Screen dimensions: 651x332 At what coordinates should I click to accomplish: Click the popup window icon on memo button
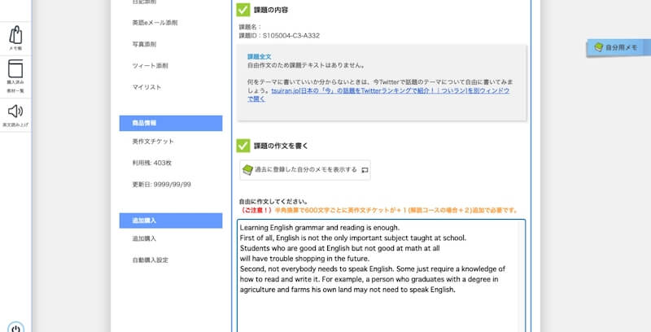pyautogui.click(x=365, y=170)
